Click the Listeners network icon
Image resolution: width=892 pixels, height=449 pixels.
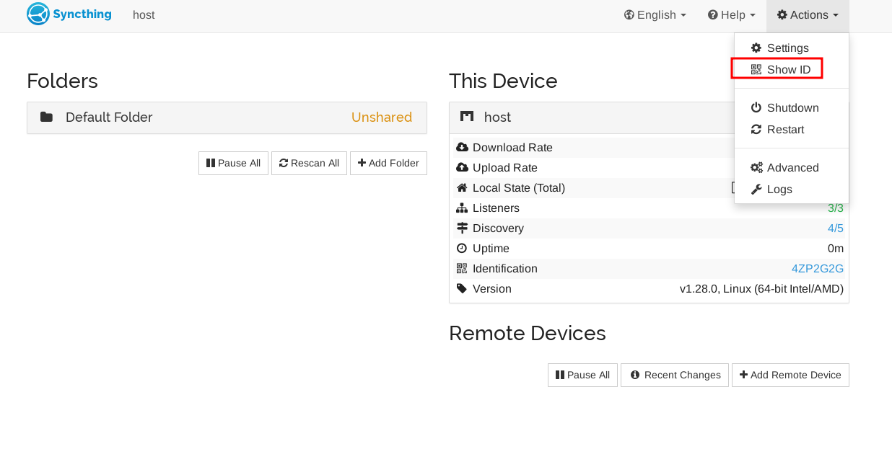462,208
